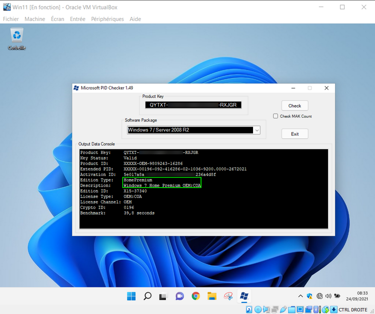This screenshot has height=314, width=375.
Task: Click VirtualBox display monitor status icon
Action: pos(300,309)
